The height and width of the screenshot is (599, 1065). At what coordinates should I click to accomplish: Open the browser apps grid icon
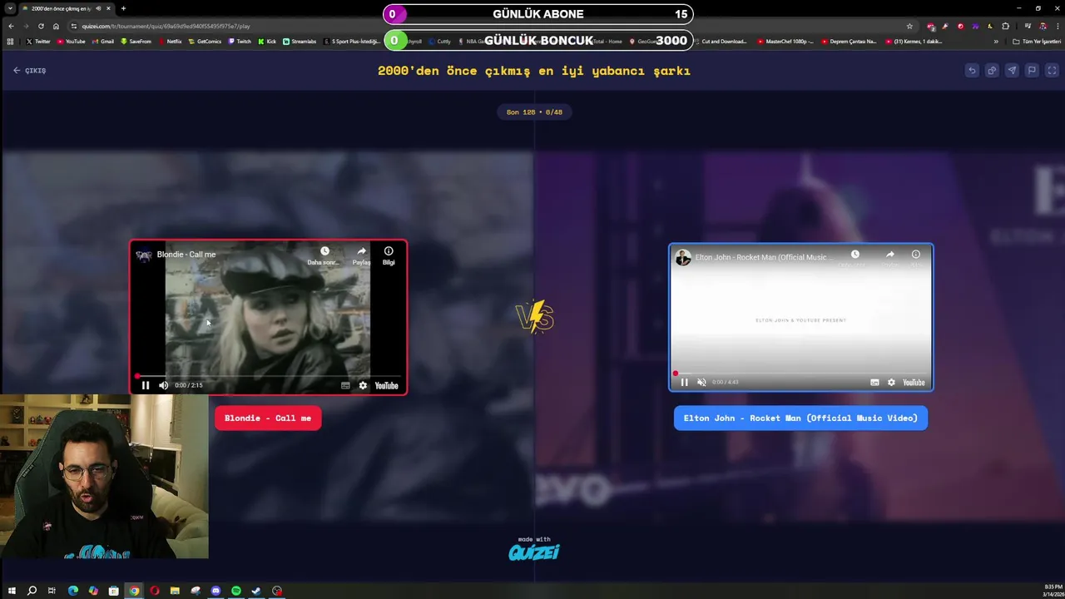point(11,42)
